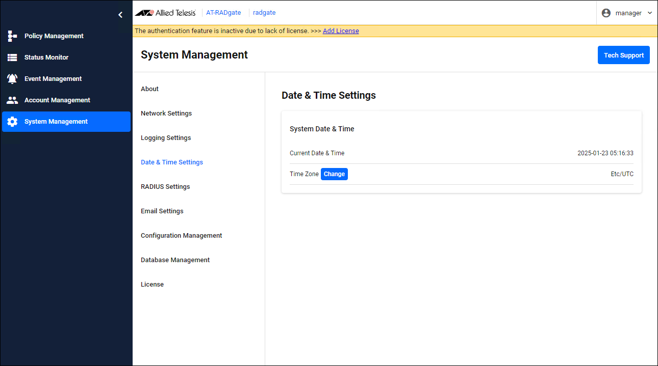658x366 pixels.
Task: Open the About settings page
Action: 149,89
